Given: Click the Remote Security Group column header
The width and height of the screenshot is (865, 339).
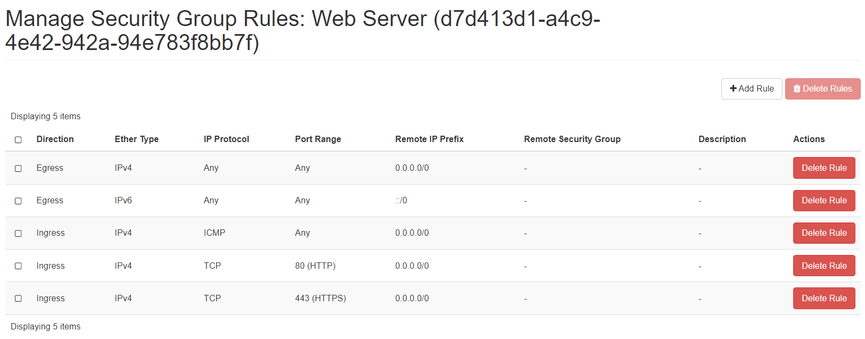Looking at the screenshot, I should tap(572, 139).
